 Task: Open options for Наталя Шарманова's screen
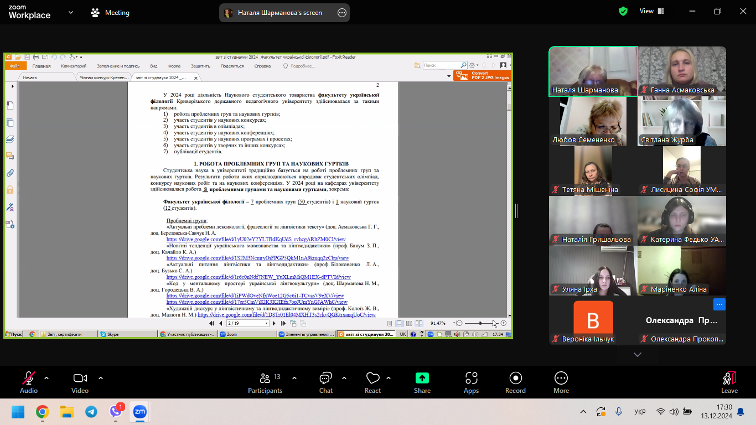342,13
